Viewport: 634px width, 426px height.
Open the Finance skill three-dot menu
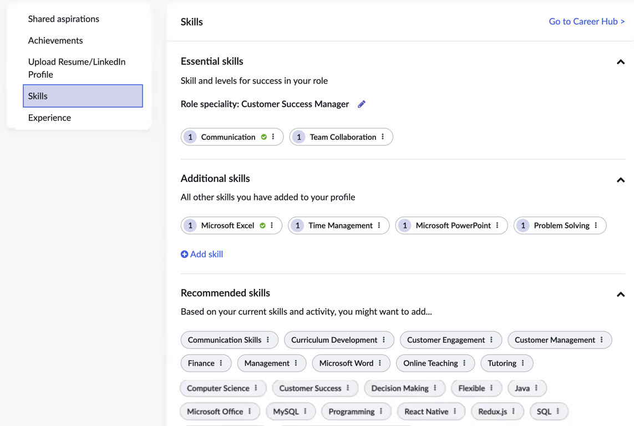tap(221, 363)
